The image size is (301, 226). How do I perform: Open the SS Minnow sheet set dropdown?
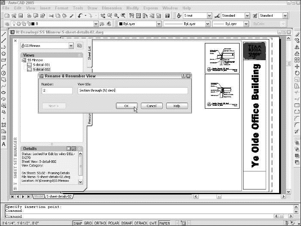point(71,46)
